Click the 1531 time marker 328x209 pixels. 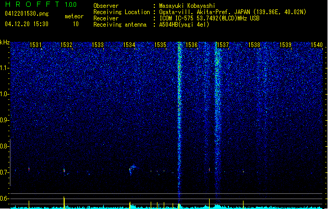[35, 45]
